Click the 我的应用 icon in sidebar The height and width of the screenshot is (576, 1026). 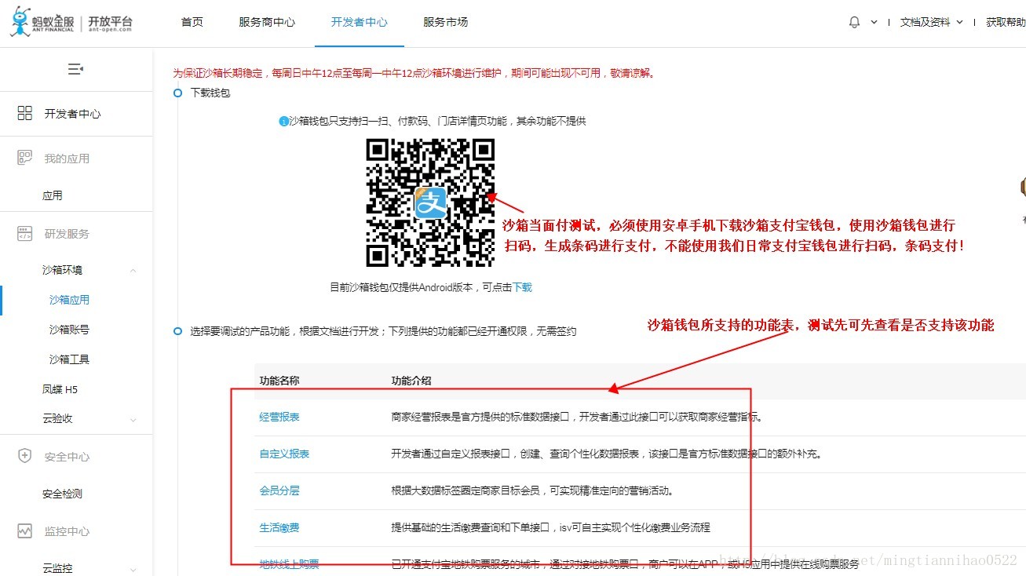(x=25, y=158)
